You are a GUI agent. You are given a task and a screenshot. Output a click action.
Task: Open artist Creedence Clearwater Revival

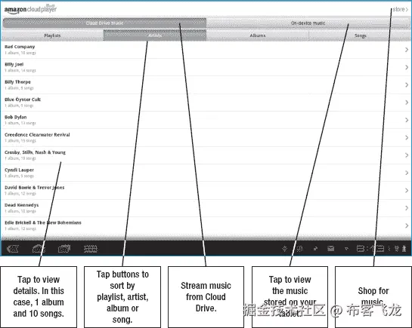coord(37,135)
